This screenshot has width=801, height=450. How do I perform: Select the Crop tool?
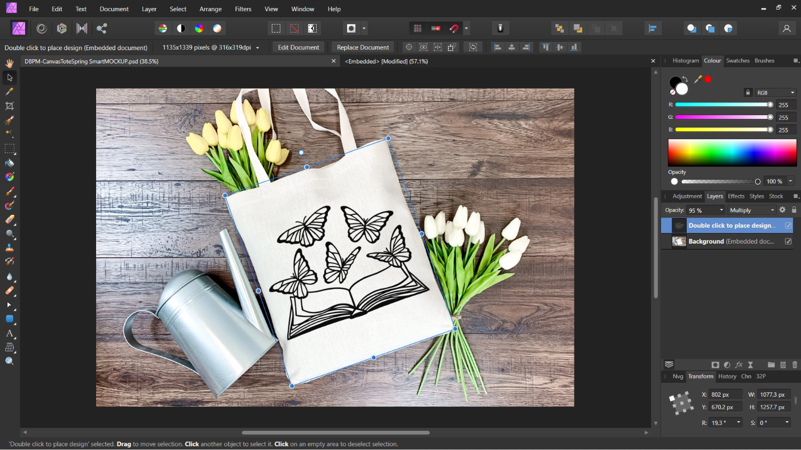pos(9,106)
